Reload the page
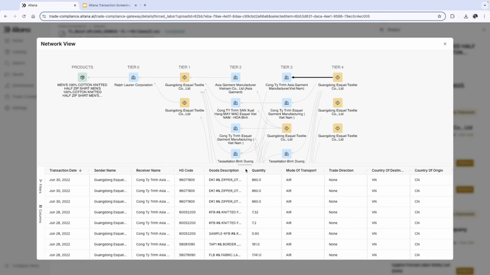The image size is (490, 275). click(24, 16)
